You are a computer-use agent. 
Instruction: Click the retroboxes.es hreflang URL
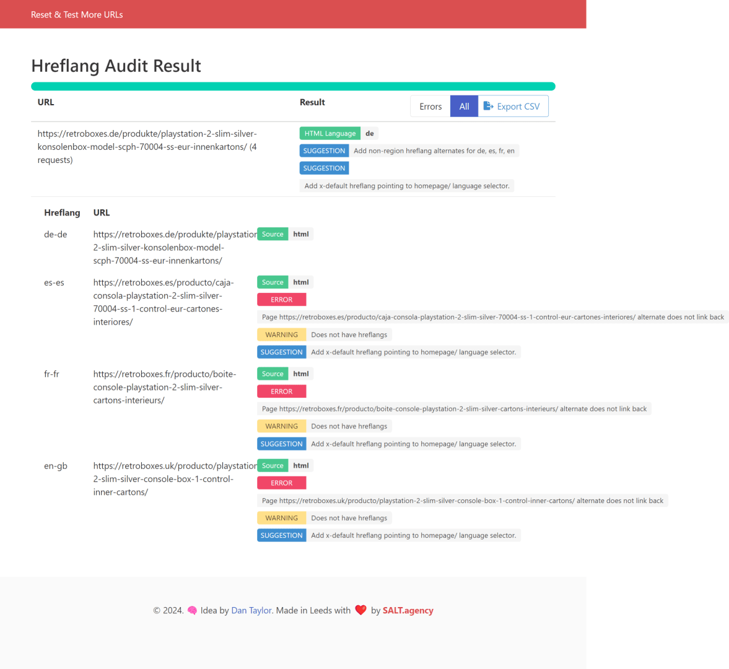tap(164, 302)
